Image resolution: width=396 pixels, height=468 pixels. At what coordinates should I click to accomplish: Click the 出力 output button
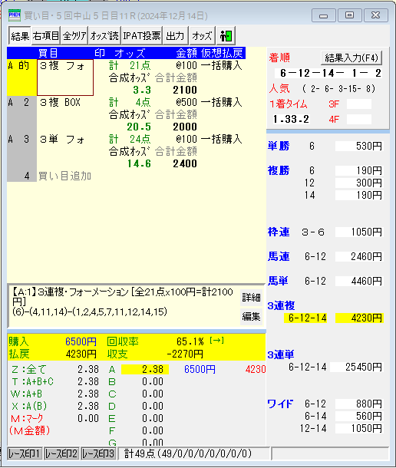pos(175,36)
